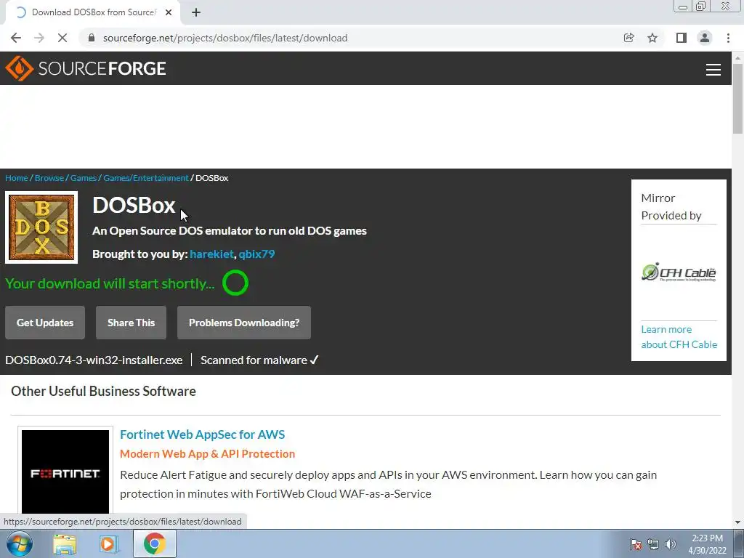The width and height of the screenshot is (744, 558).
Task: Click the address bar URL
Action: coord(225,38)
